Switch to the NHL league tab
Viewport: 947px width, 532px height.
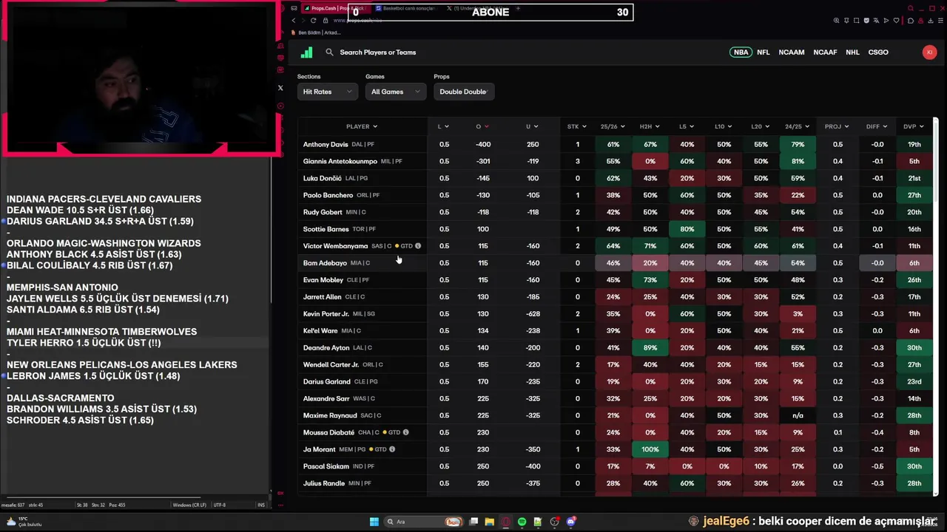852,52
